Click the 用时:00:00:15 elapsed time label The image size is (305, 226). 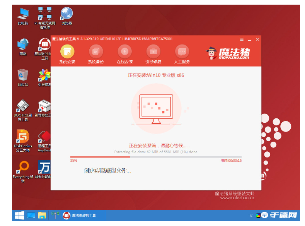pyautogui.click(x=231, y=161)
